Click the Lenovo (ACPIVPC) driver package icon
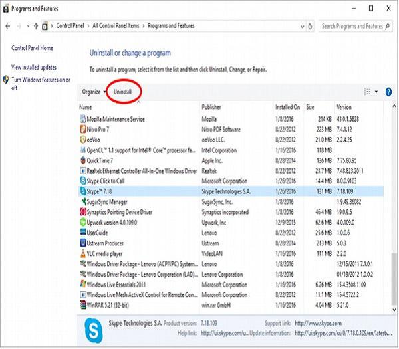399x349 pixels. click(83, 264)
